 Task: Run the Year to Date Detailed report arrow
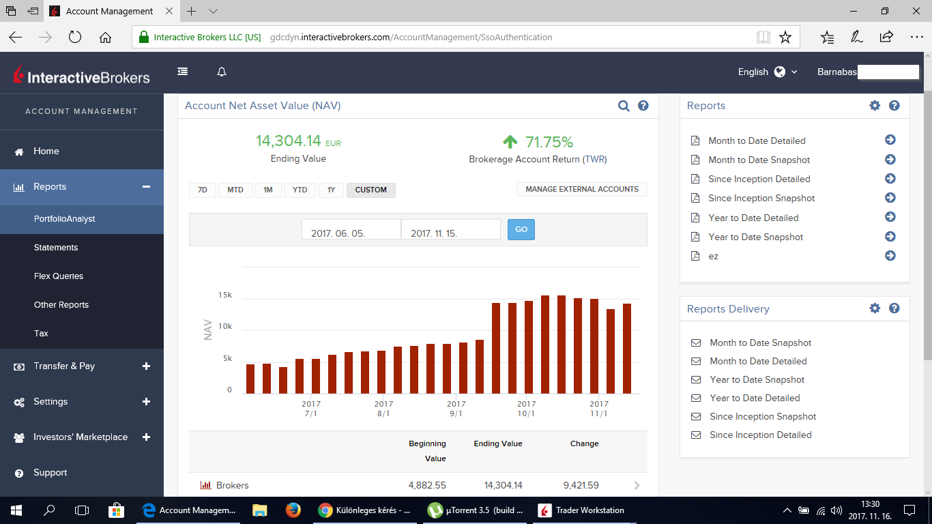click(x=890, y=217)
